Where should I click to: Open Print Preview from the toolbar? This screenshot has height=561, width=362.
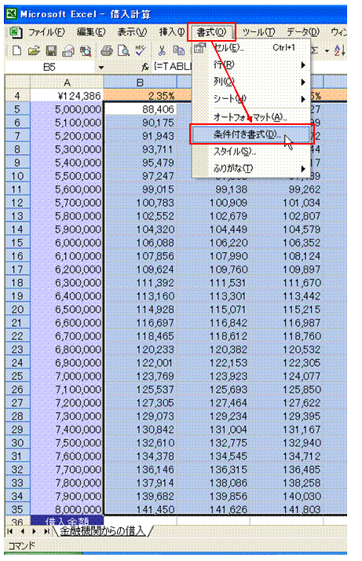coord(123,51)
